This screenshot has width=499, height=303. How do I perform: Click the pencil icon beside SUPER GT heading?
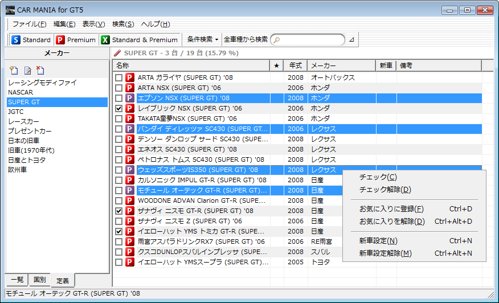pos(117,53)
